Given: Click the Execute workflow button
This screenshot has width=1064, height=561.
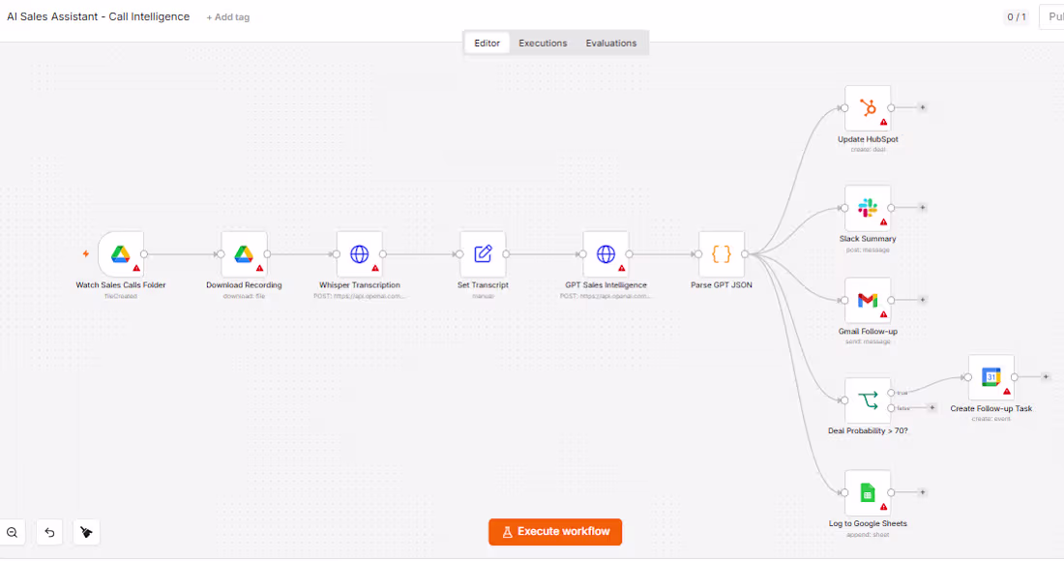Looking at the screenshot, I should pos(555,532).
